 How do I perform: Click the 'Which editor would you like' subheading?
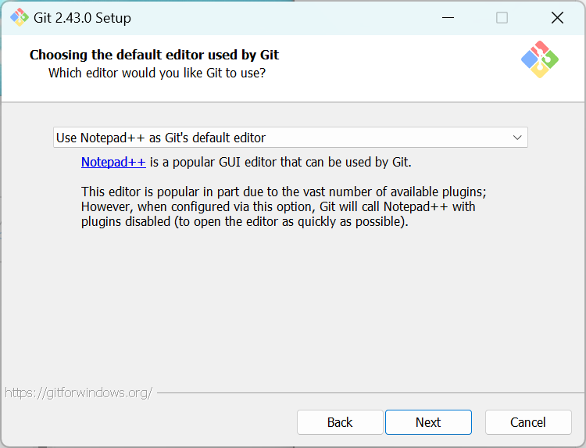[x=156, y=73]
